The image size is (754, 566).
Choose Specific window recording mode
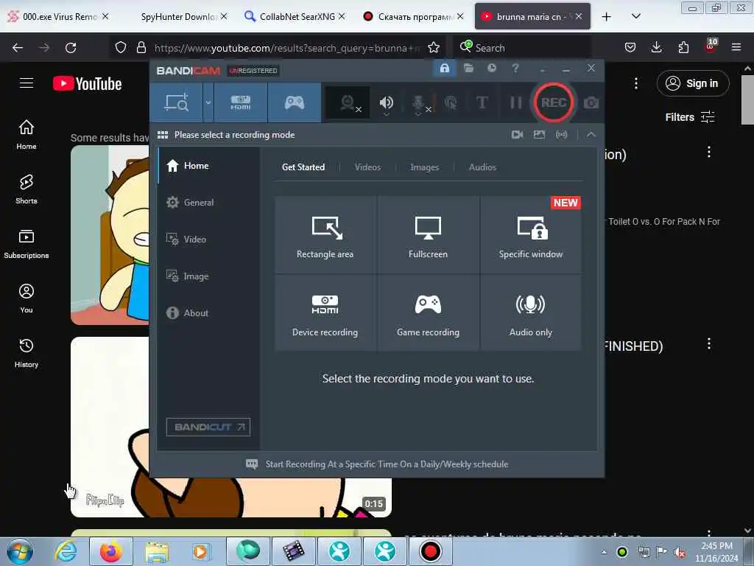coord(531,235)
